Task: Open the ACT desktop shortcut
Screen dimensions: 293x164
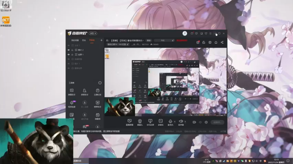Action: pos(6,22)
